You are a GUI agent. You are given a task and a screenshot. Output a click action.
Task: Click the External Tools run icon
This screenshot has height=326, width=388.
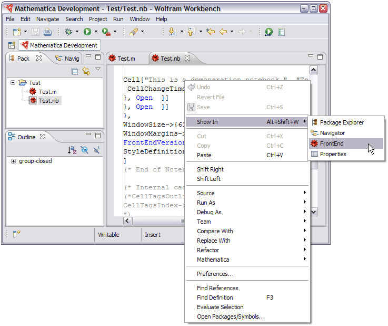pyautogui.click(x=106, y=32)
